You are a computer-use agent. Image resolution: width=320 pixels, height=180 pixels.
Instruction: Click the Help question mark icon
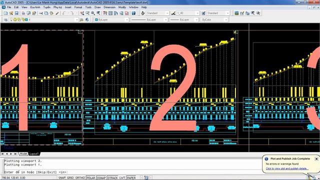coord(133,13)
